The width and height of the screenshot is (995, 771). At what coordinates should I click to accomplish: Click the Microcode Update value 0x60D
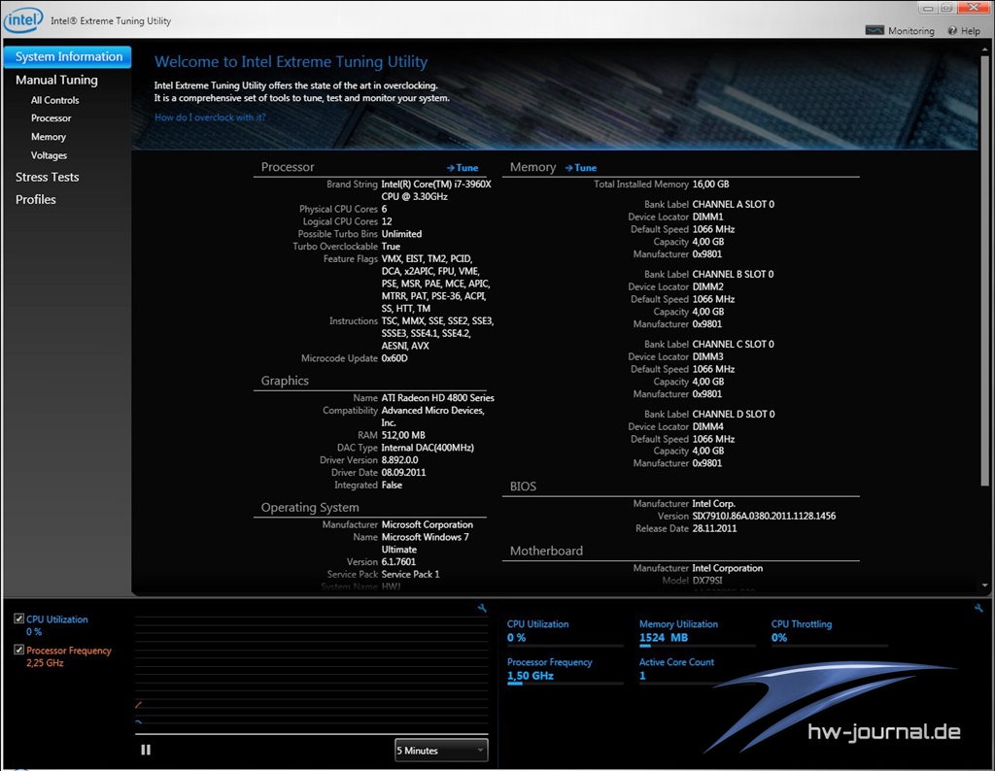click(x=395, y=358)
